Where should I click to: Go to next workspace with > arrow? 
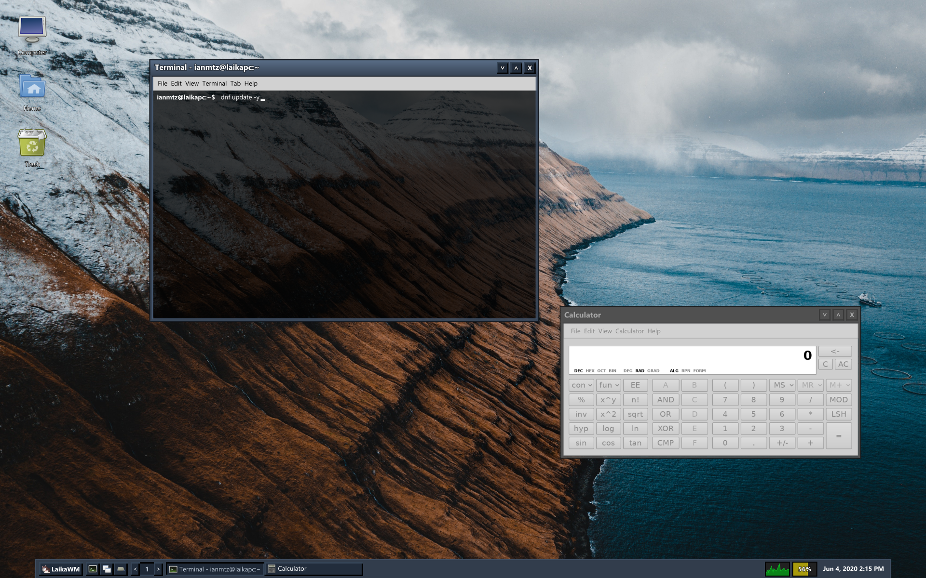[x=158, y=569]
